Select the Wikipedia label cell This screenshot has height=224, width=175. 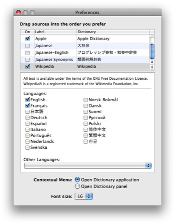pos(55,66)
